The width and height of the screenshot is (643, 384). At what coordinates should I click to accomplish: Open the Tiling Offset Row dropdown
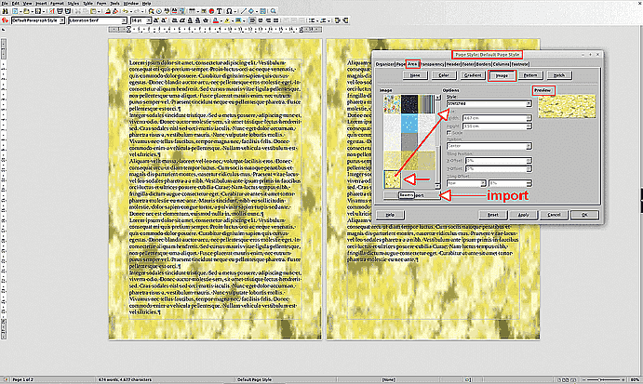click(466, 183)
